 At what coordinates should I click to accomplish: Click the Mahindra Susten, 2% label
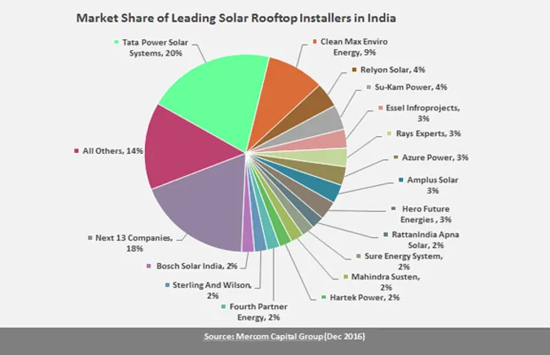[385, 282]
